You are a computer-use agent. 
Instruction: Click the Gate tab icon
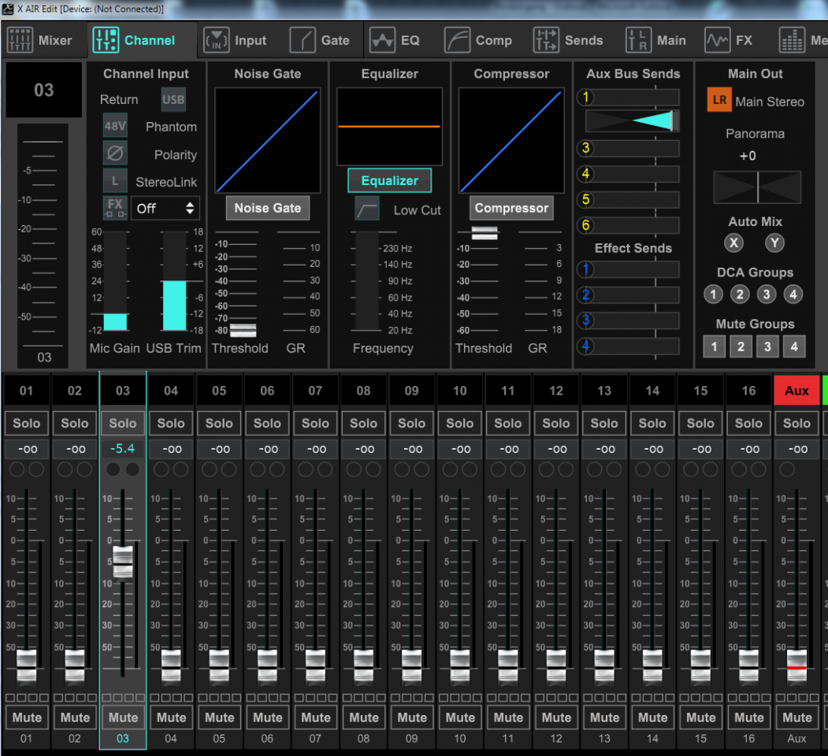pyautogui.click(x=303, y=40)
